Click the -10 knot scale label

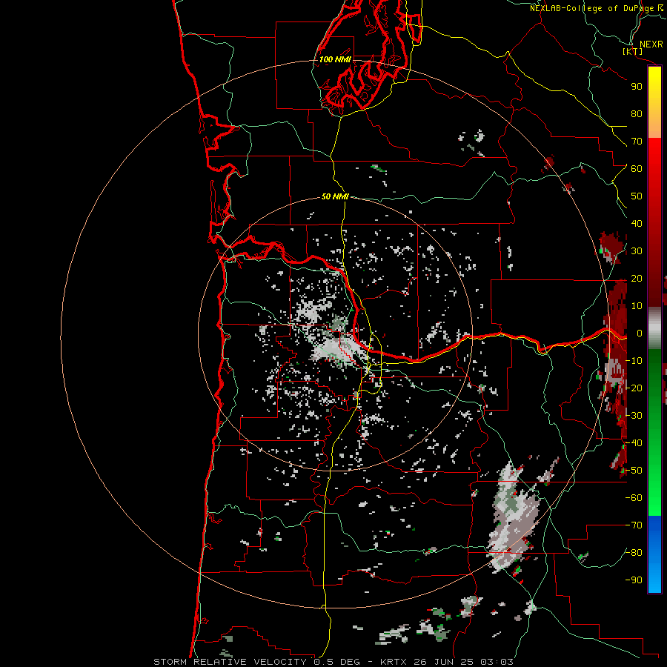click(x=634, y=361)
